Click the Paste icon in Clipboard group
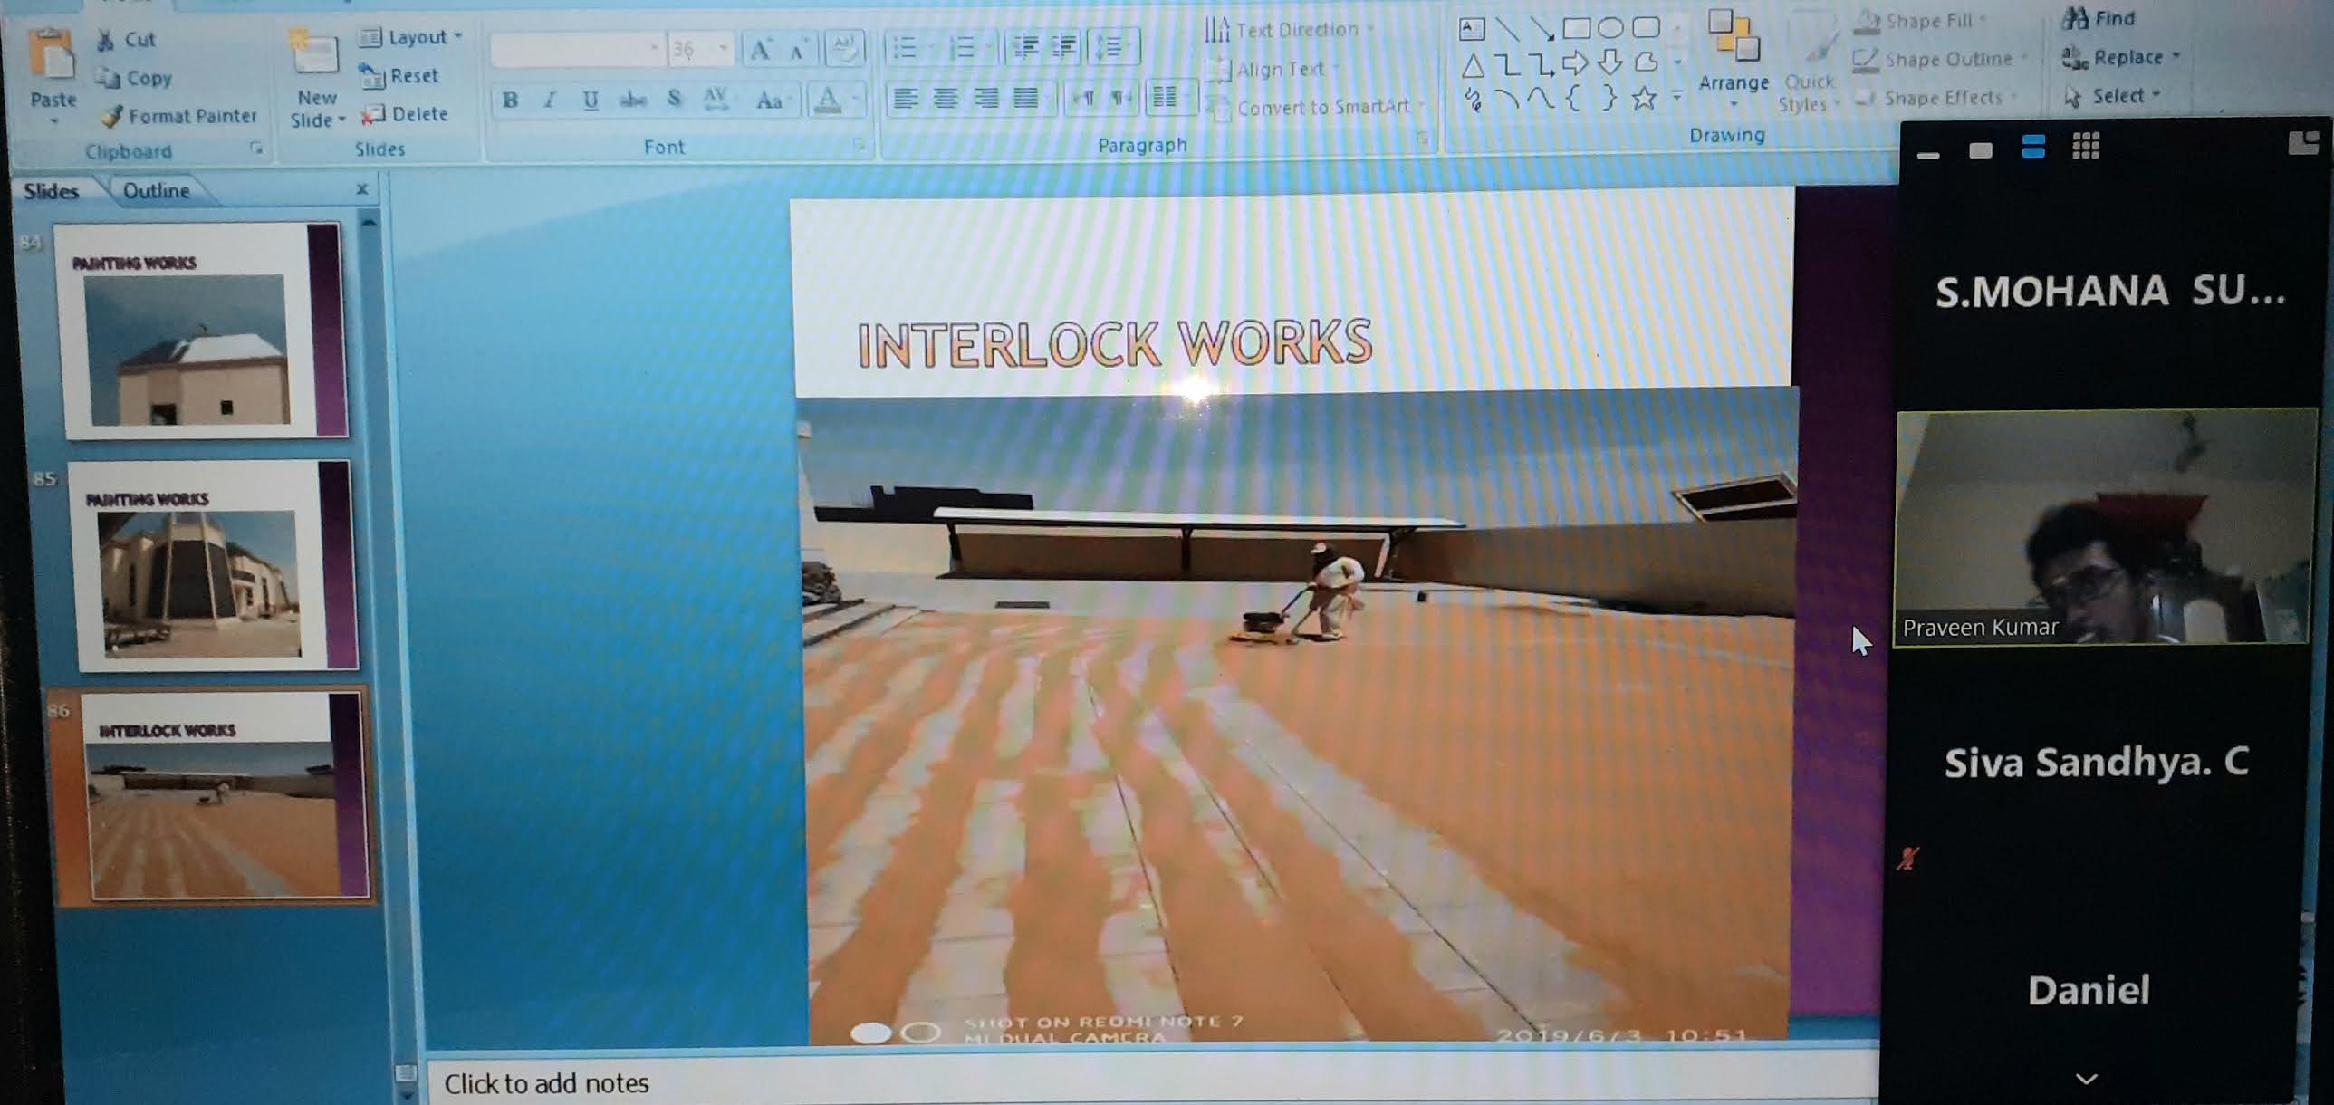The height and width of the screenshot is (1105, 2334). [x=52, y=54]
